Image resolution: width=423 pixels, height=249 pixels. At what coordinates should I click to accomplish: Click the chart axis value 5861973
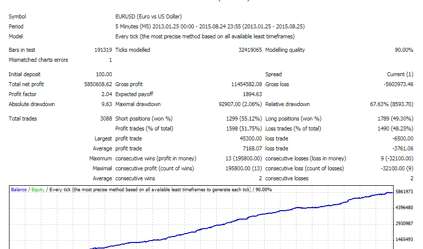point(404,192)
